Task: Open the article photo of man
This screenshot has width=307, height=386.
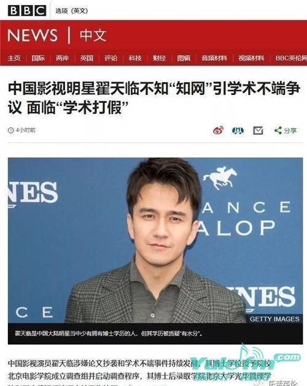Action: (x=155, y=240)
